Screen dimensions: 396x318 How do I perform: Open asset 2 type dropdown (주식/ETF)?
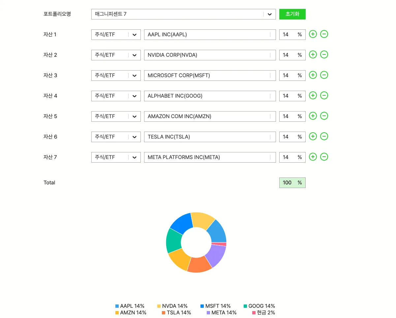point(116,55)
